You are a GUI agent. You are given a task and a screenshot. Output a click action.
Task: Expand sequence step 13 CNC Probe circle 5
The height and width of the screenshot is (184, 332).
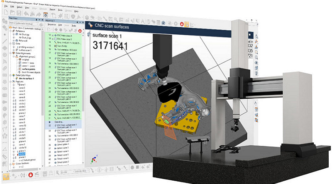(x=53, y=39)
